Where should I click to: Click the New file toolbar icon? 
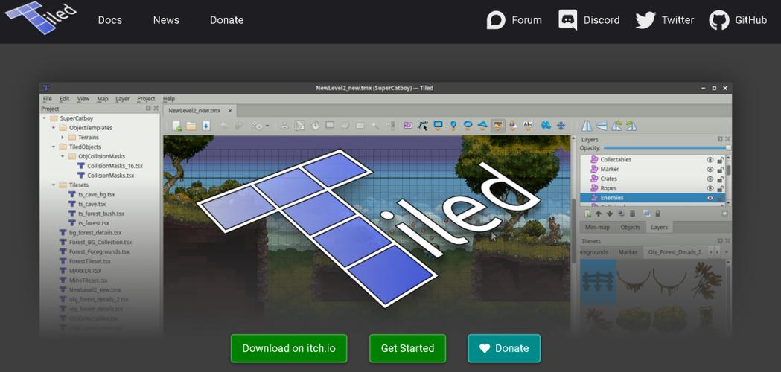click(176, 126)
